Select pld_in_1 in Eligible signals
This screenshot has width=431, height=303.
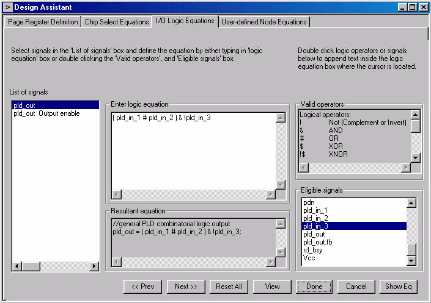click(x=315, y=210)
